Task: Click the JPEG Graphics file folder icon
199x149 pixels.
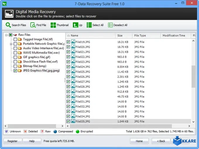Action: (20, 70)
